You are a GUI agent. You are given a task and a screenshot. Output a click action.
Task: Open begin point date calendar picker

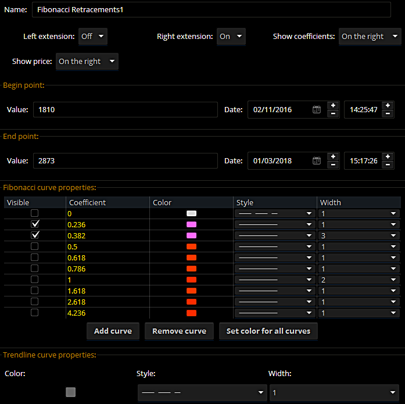[x=317, y=109]
